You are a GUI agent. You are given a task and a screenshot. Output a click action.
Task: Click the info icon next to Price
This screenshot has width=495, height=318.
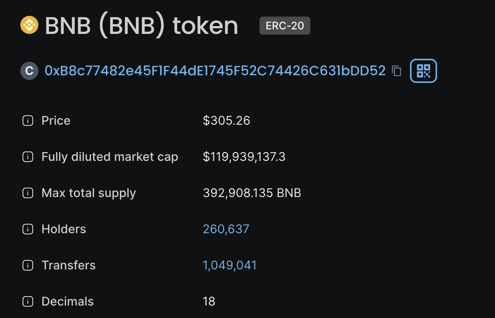tap(27, 121)
